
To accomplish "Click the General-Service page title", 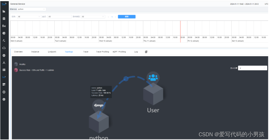I will coord(18,4).
